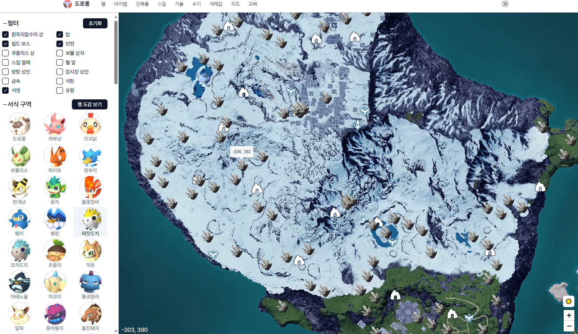The width and height of the screenshot is (578, 334).
Task: Enable the 금속 filter checkbox
Action: (x=5, y=81)
